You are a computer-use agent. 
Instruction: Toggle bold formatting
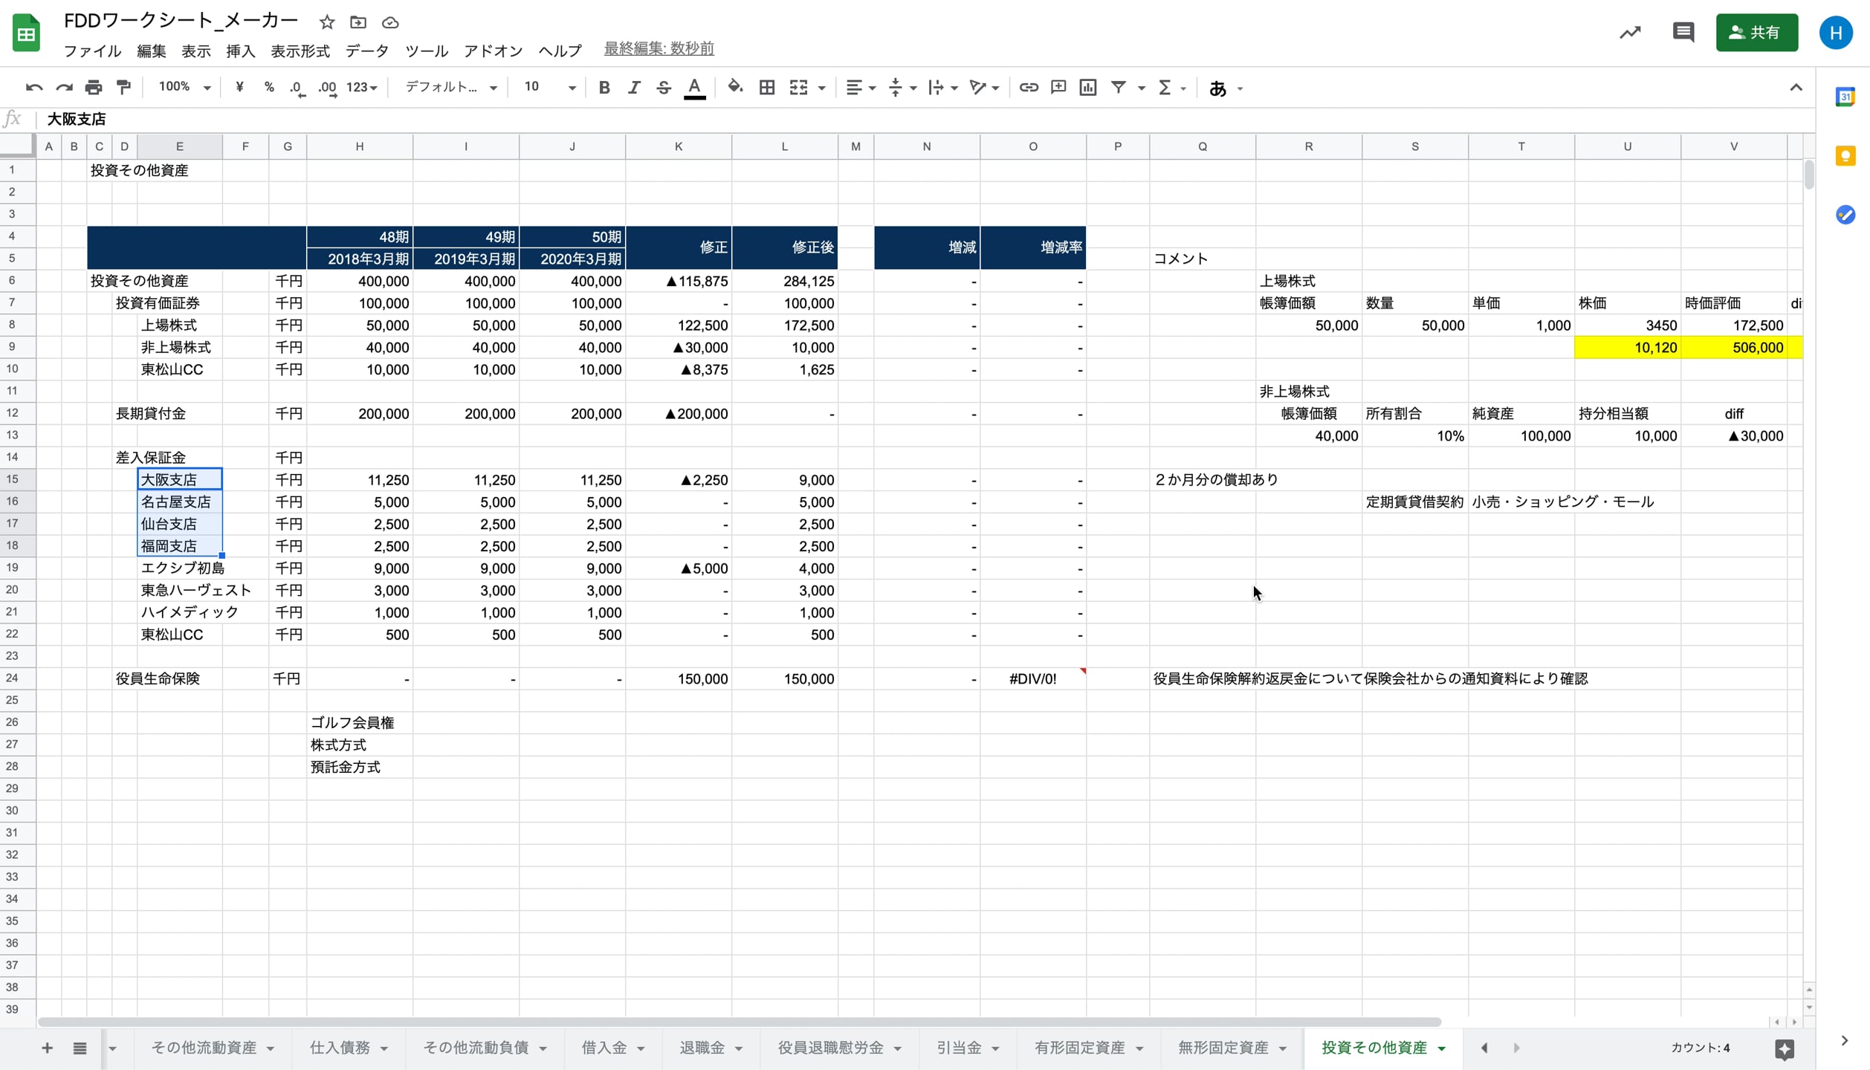[x=604, y=88]
